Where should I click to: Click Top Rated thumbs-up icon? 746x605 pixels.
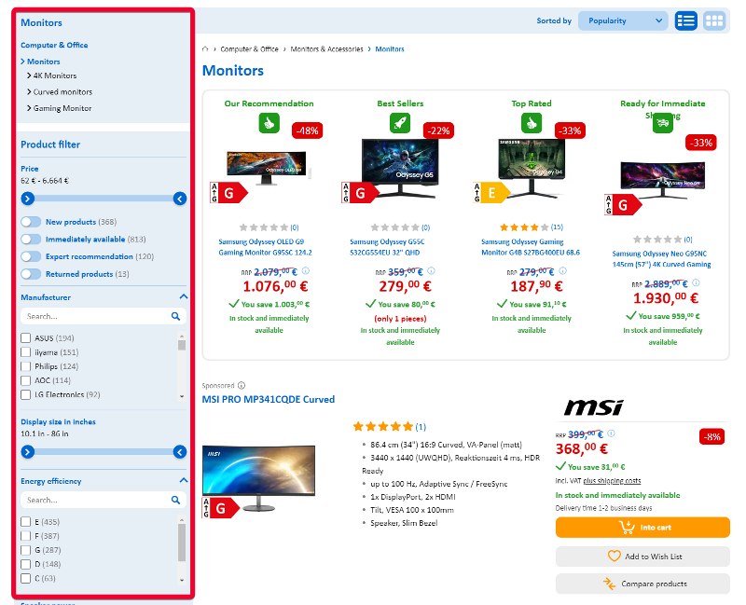point(532,123)
